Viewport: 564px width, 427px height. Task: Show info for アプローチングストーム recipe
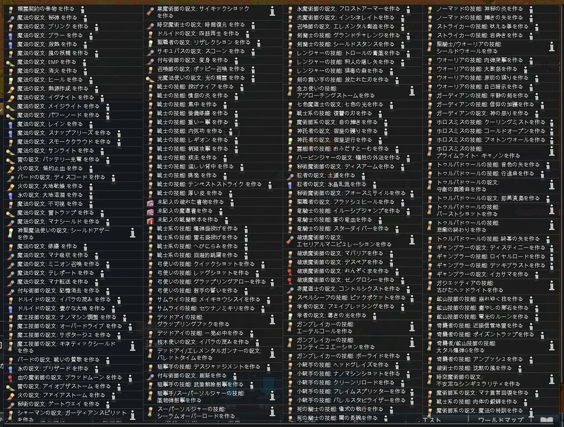[412, 91]
